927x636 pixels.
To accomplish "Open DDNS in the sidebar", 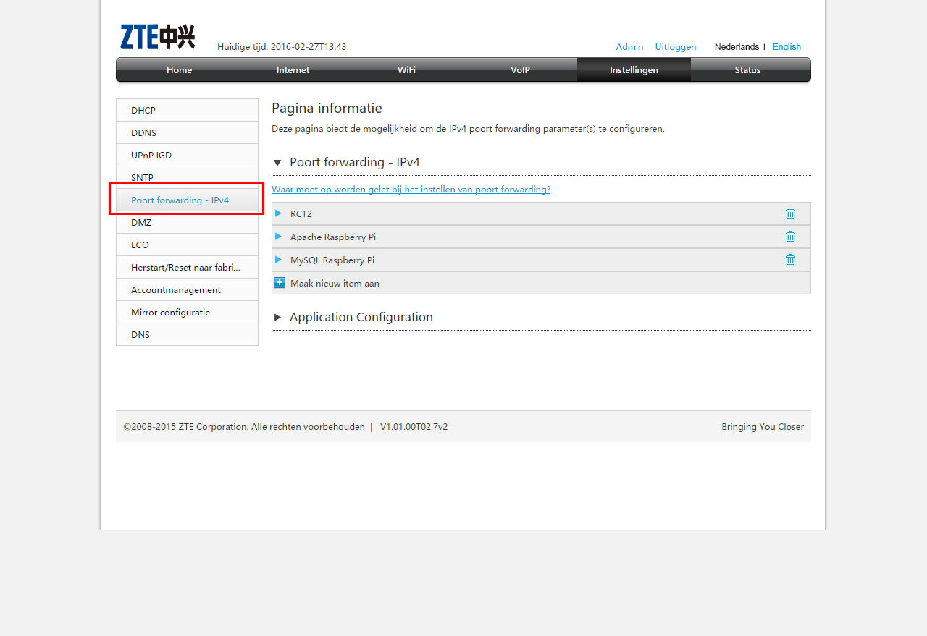I will tap(187, 132).
